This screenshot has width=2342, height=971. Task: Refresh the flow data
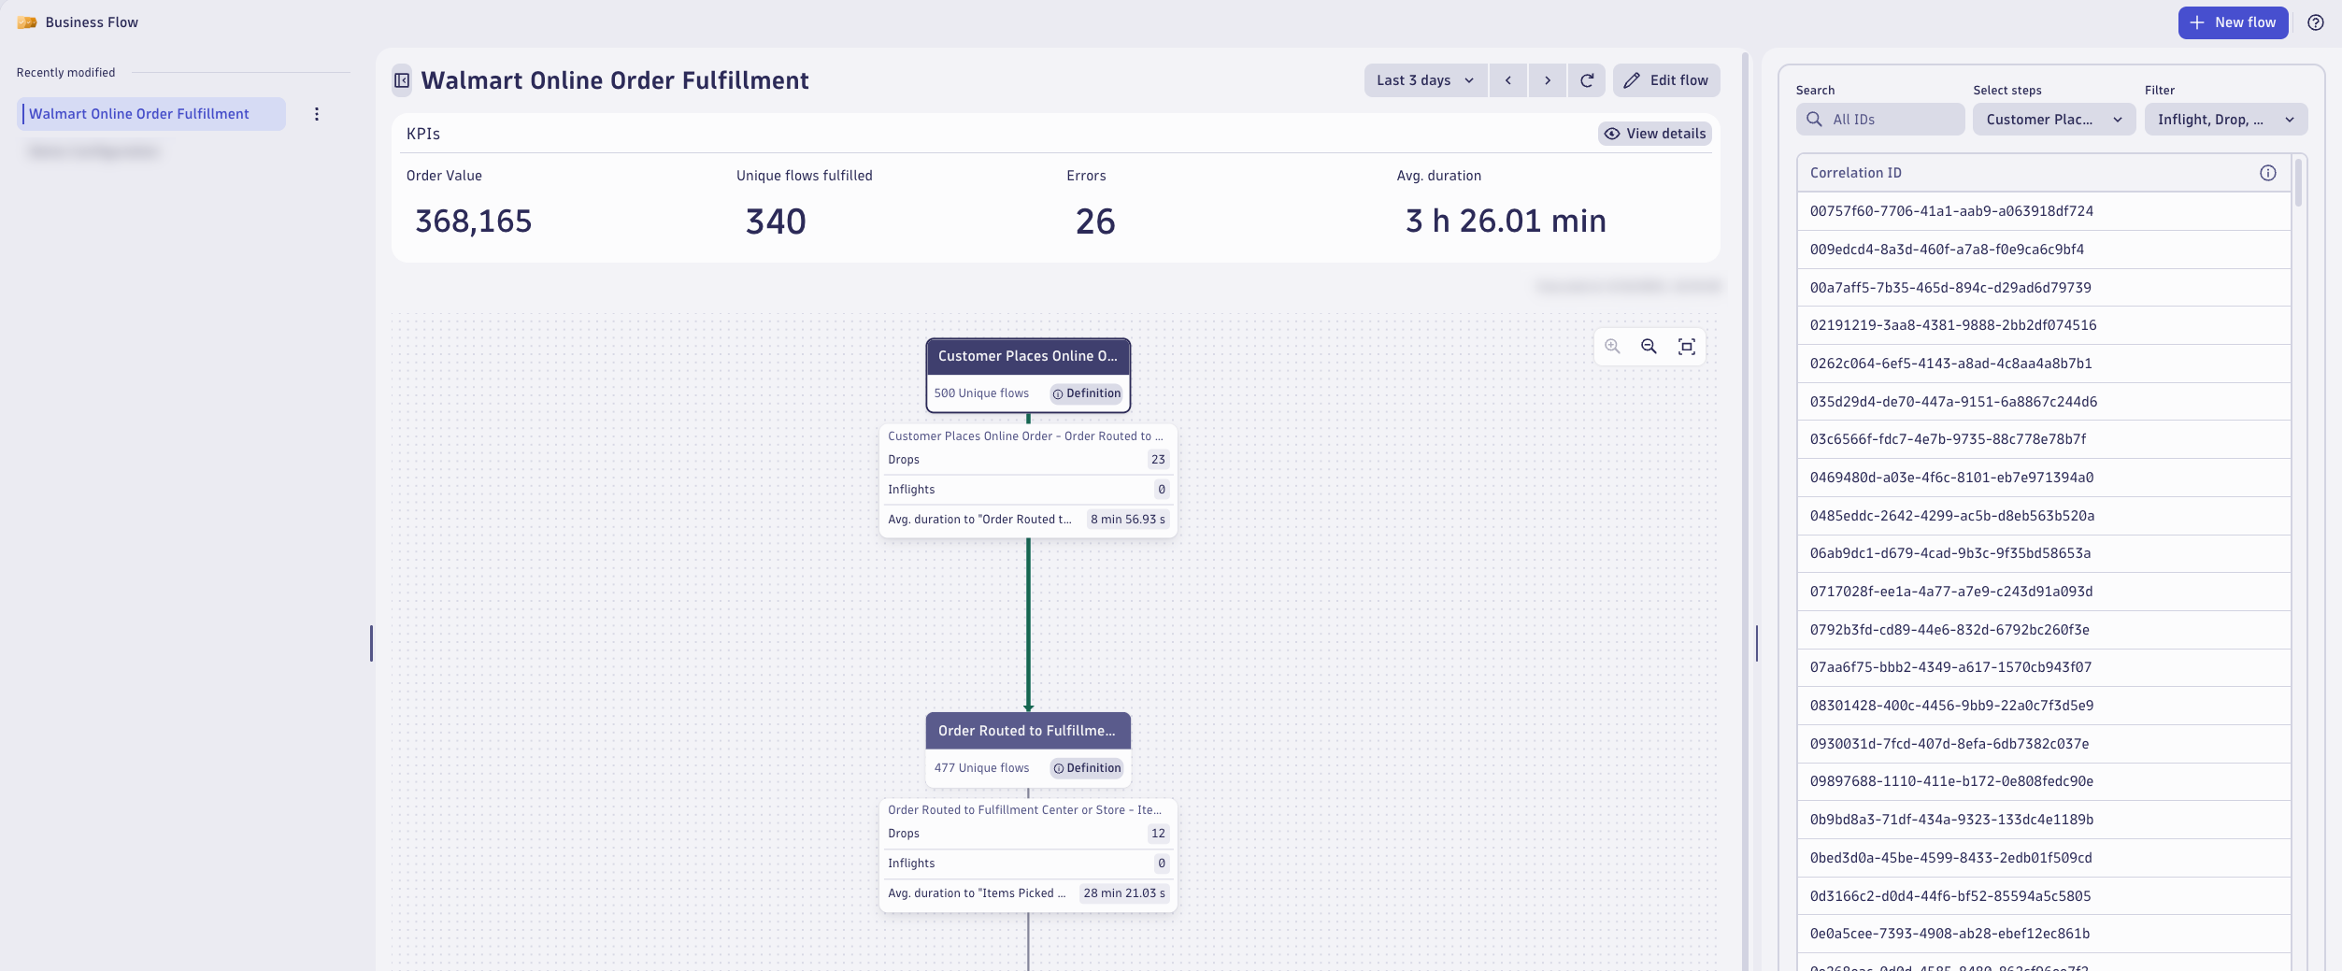[1587, 80]
